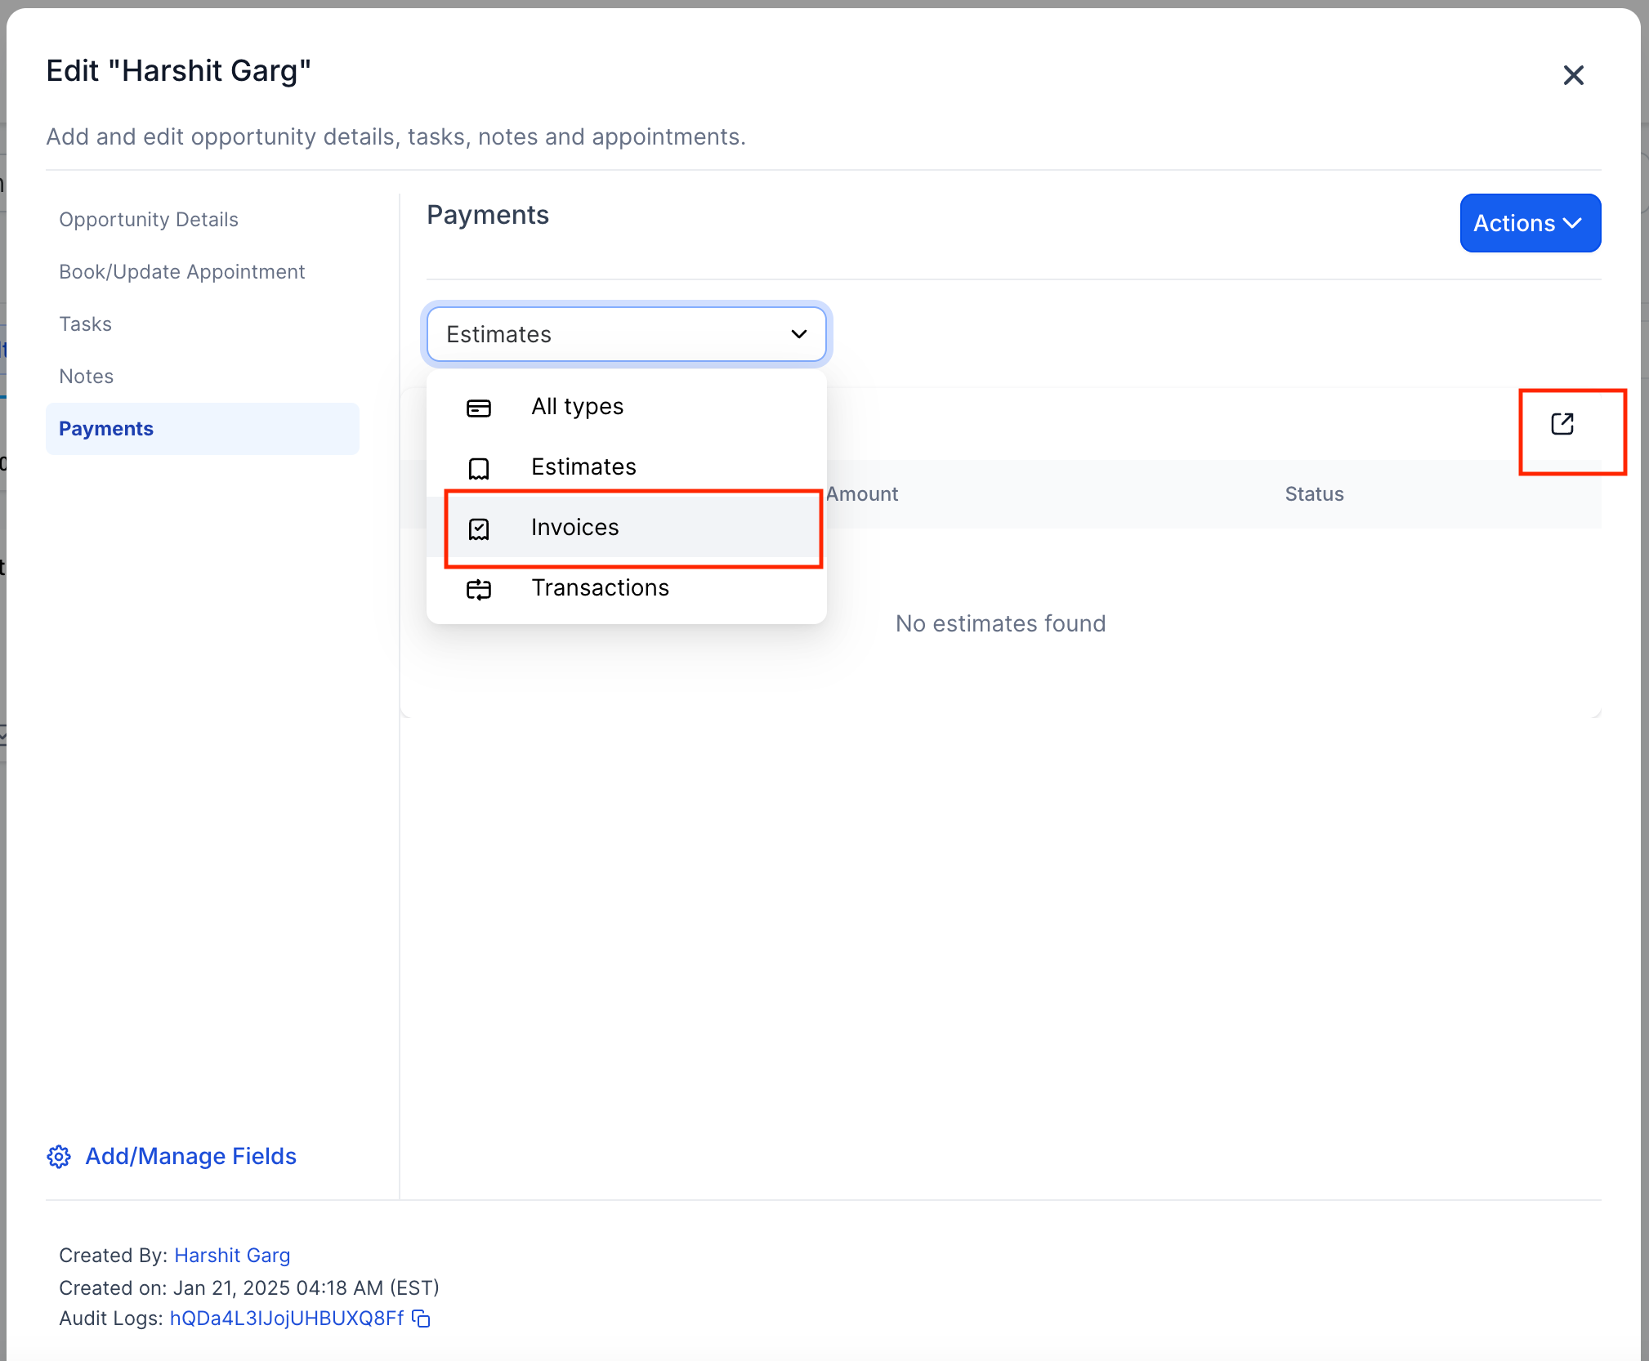Switch to Opportunity Details section
The width and height of the screenshot is (1649, 1361).
149,220
